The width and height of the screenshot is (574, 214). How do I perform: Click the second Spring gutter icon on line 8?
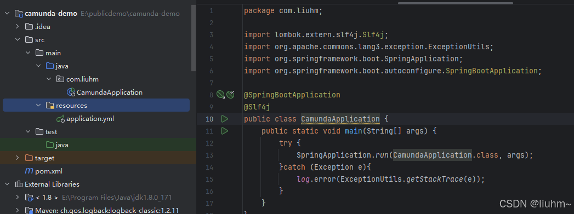(x=230, y=95)
